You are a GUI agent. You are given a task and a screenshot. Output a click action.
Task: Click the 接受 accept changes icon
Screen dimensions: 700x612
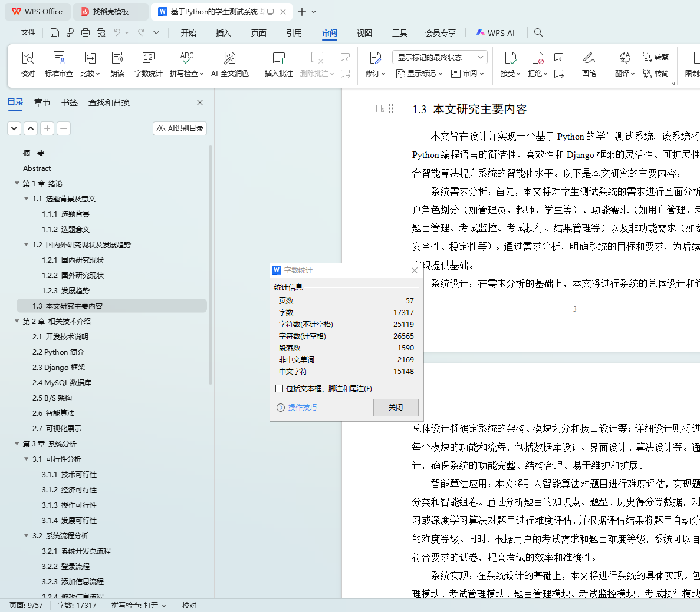click(x=510, y=58)
